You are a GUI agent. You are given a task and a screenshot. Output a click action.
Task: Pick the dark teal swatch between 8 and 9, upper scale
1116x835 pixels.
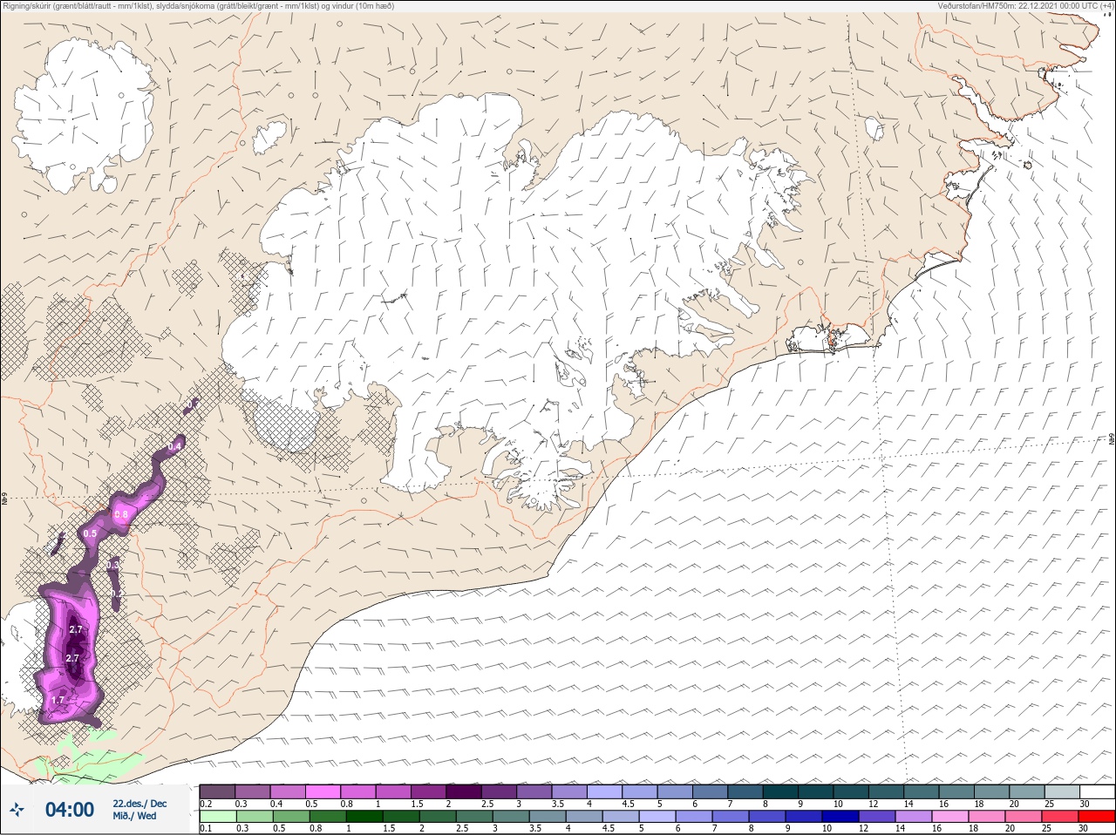pyautogui.click(x=782, y=791)
